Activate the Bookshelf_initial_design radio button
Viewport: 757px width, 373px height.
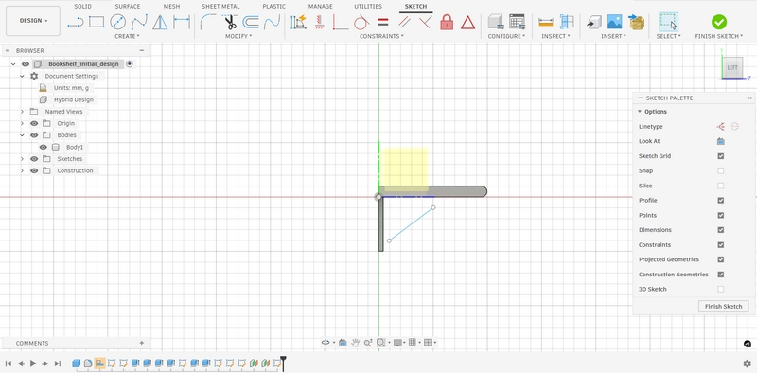click(x=130, y=64)
